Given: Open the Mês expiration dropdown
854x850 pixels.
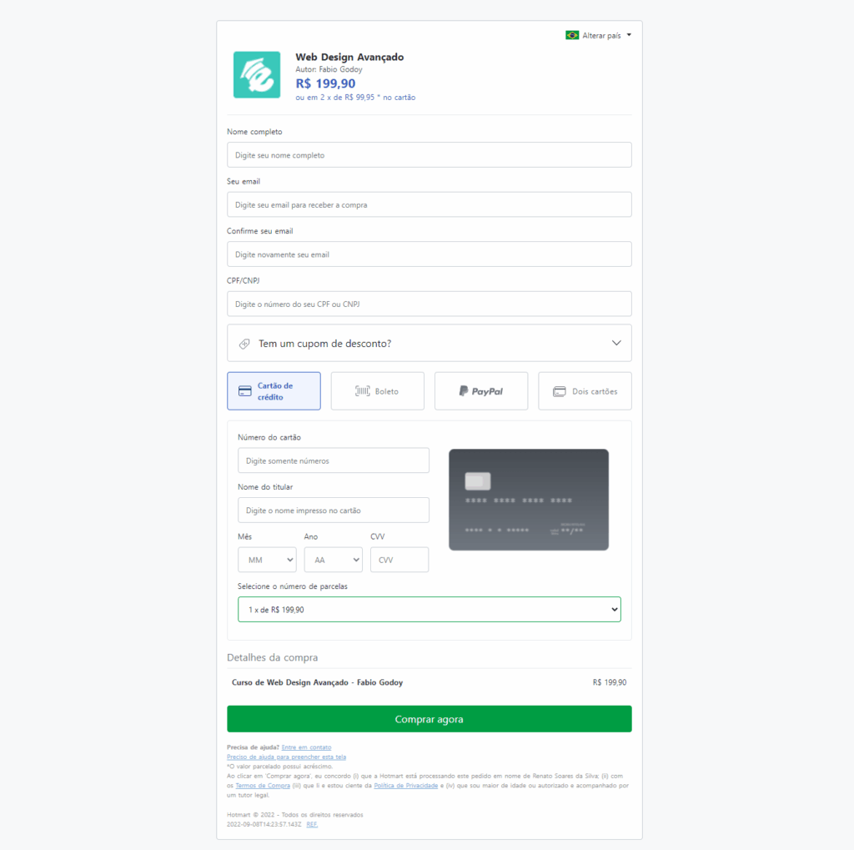Looking at the screenshot, I should [267, 560].
